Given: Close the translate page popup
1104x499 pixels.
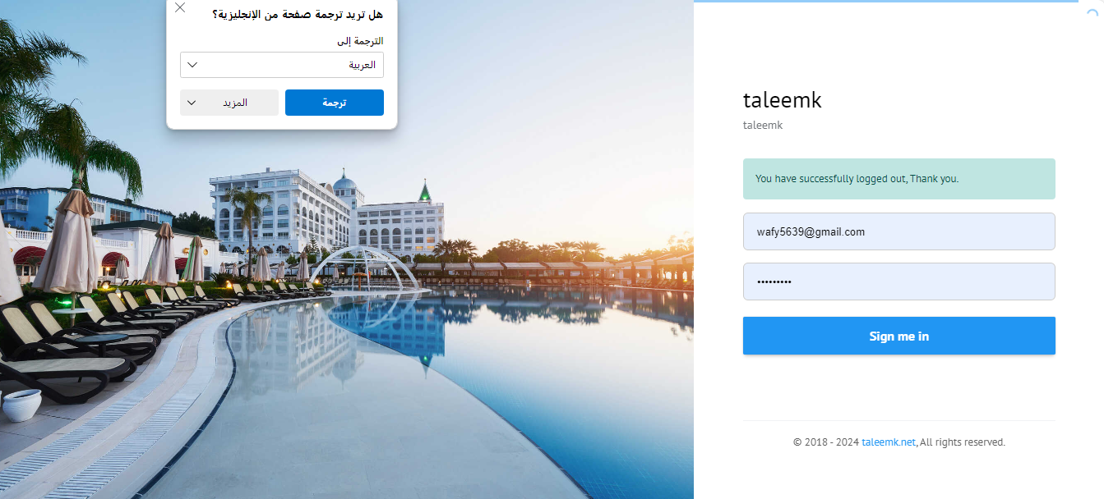Looking at the screenshot, I should click(180, 7).
